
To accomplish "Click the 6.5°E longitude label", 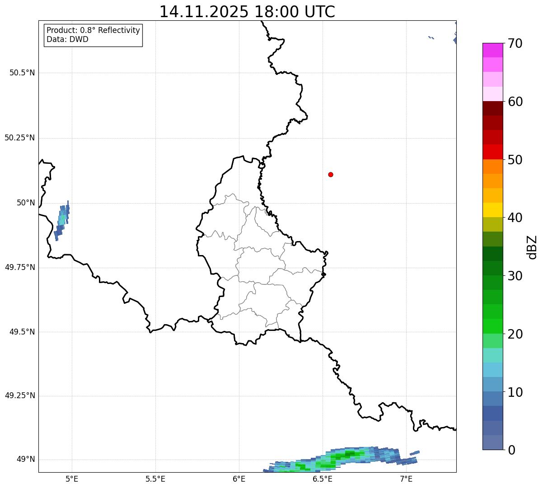I will (x=323, y=479).
